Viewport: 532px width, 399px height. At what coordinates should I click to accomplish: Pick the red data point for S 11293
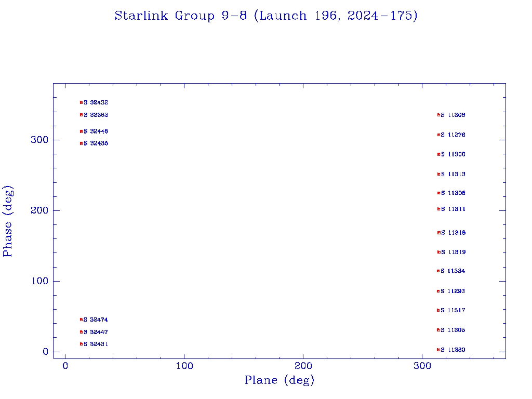click(438, 291)
